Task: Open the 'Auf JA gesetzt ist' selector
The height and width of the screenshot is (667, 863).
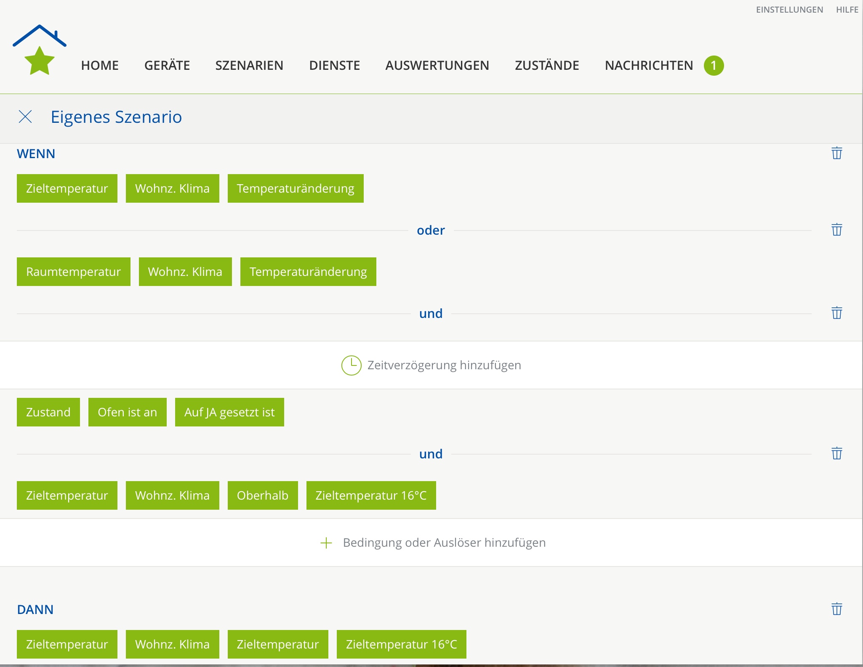Action: (x=229, y=412)
